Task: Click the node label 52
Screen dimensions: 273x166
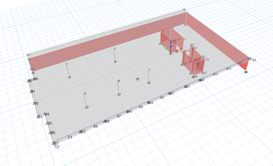Action: (x=57, y=147)
